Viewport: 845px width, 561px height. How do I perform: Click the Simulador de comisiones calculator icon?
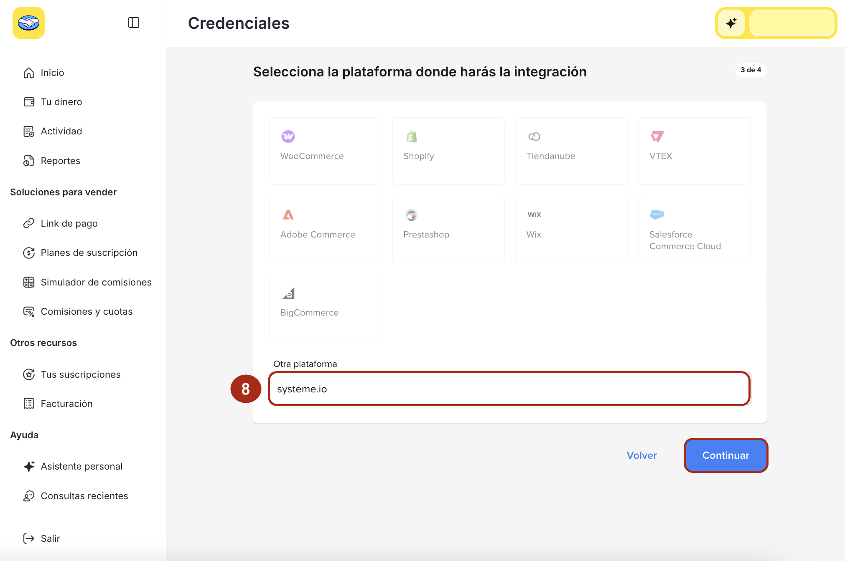29,282
